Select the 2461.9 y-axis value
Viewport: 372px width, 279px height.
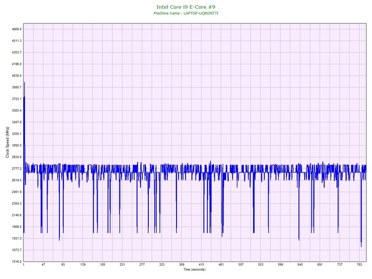[17, 192]
